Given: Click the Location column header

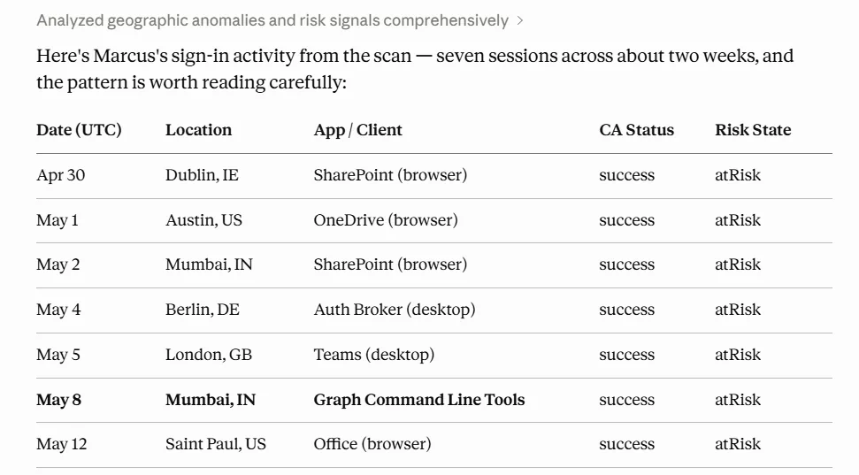Looking at the screenshot, I should (x=198, y=130).
